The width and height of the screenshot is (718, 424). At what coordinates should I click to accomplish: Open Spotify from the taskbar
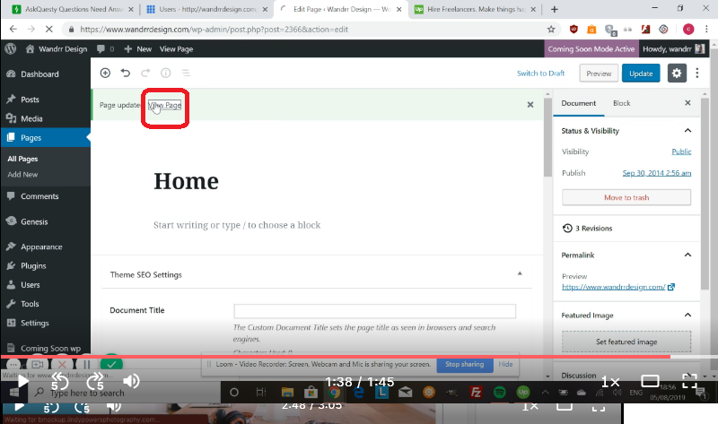click(x=500, y=392)
